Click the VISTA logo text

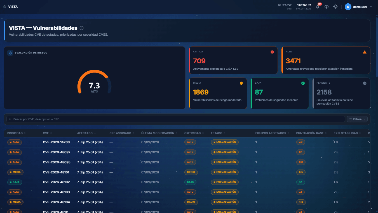[13, 7]
